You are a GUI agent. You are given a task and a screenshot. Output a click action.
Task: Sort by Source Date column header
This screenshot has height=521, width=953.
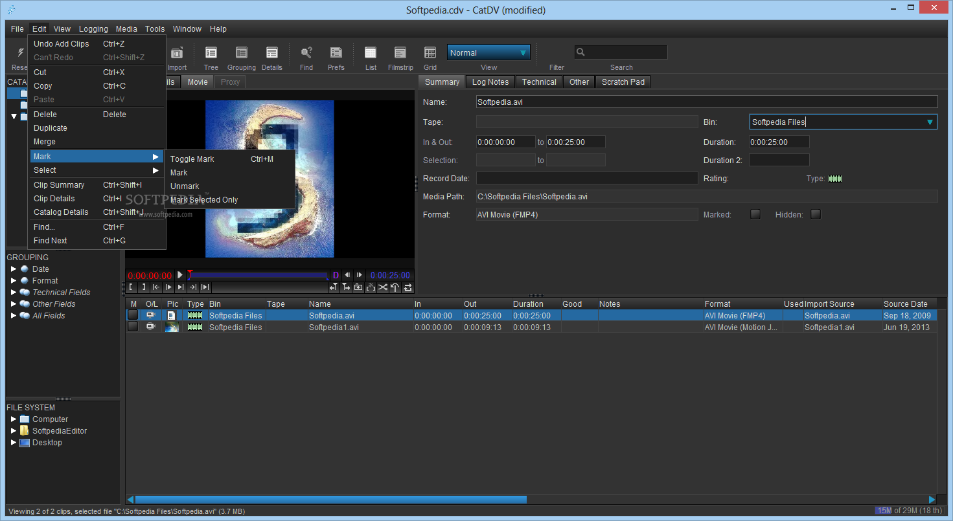click(x=909, y=304)
